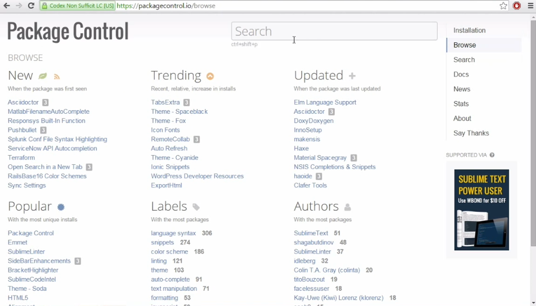The width and height of the screenshot is (536, 306).
Task: Reload the page with refresh icon
Action: coord(31,5)
